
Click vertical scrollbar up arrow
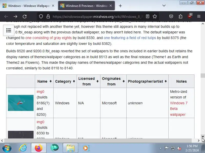point(203,24)
